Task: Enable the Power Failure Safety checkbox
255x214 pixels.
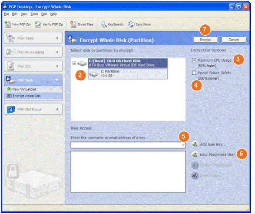Action: tap(194, 73)
